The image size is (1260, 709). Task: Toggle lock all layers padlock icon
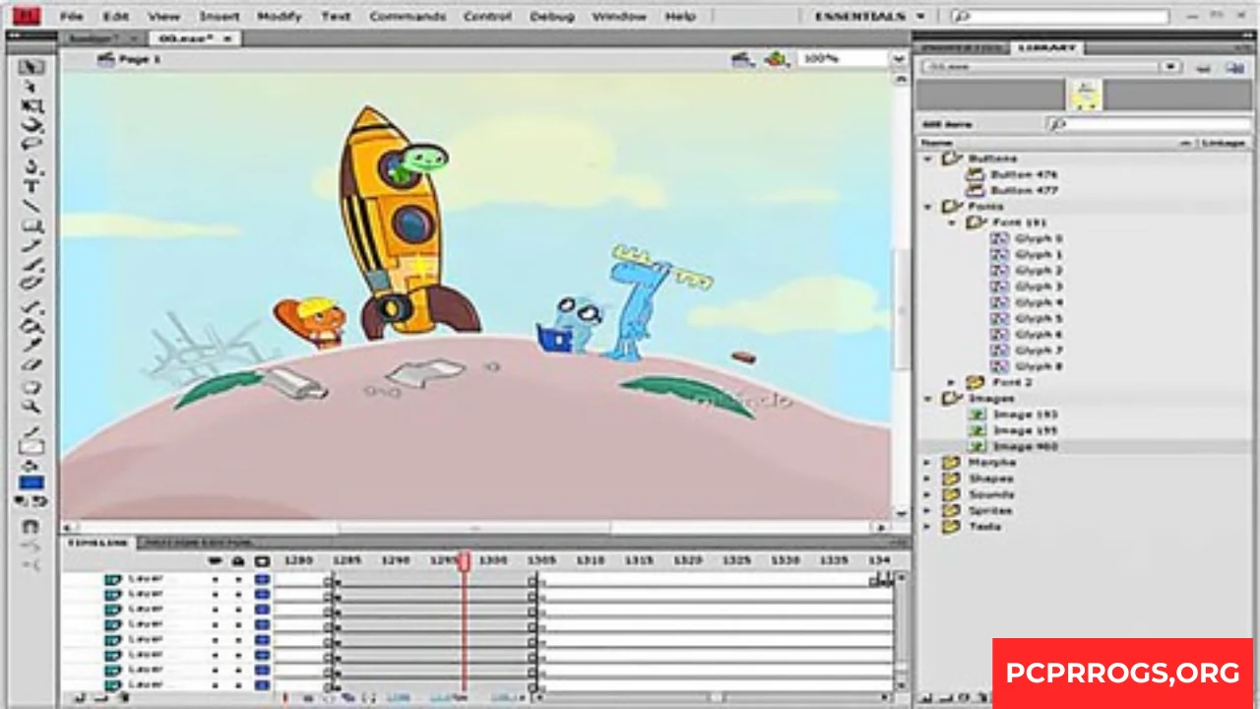point(238,561)
